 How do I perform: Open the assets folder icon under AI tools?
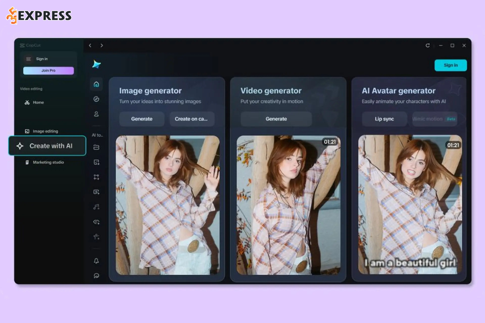pyautogui.click(x=96, y=147)
